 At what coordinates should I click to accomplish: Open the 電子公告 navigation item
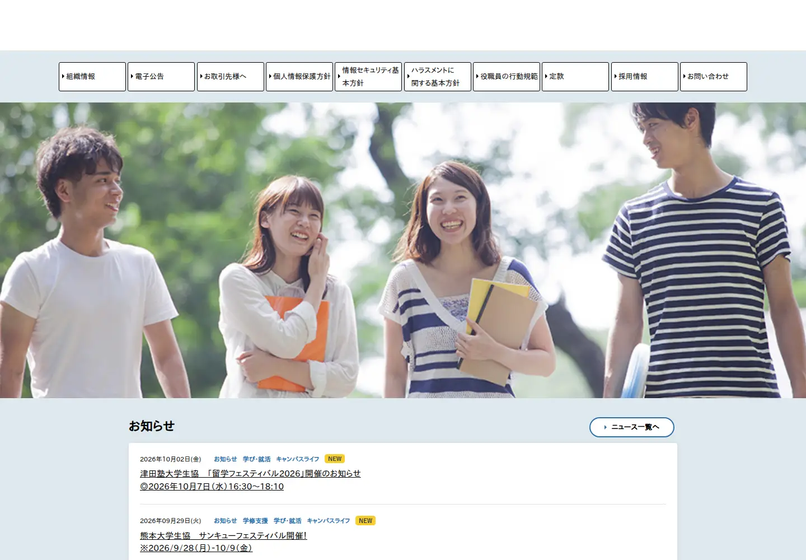161,77
